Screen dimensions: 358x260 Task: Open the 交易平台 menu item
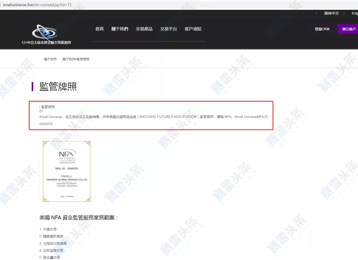pyautogui.click(x=168, y=29)
